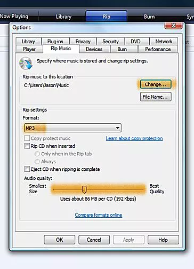The width and height of the screenshot is (194, 269).
Task: Enable Copy protect music checkbox
Action: 27,138
